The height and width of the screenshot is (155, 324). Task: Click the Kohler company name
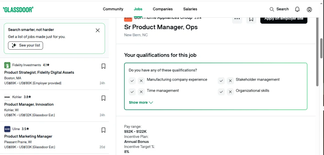pyautogui.click(x=17, y=97)
